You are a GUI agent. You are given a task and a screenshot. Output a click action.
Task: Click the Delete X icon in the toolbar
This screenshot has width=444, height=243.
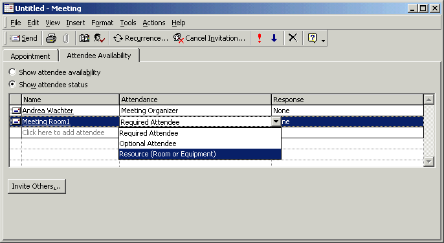click(x=293, y=38)
